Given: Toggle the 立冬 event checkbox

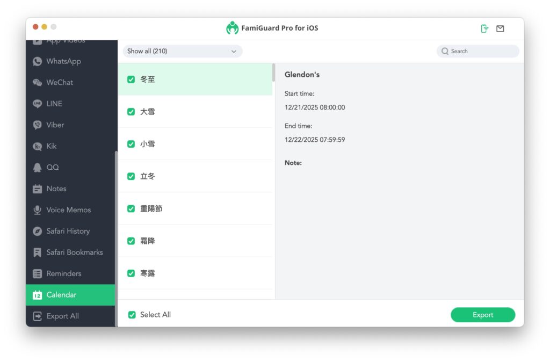Looking at the screenshot, I should click(131, 176).
